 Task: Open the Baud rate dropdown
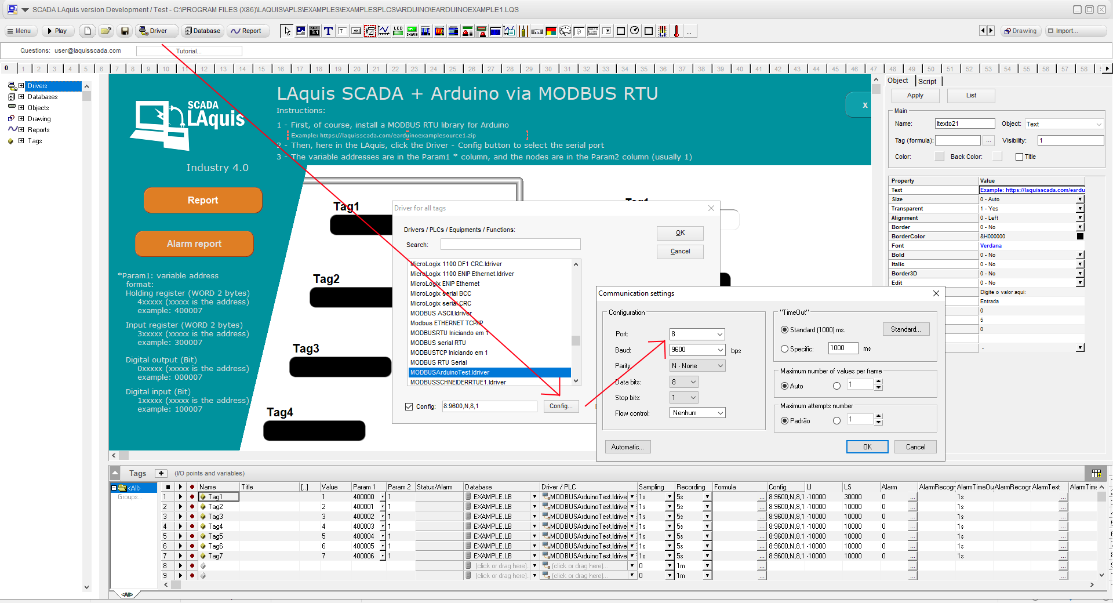point(720,350)
